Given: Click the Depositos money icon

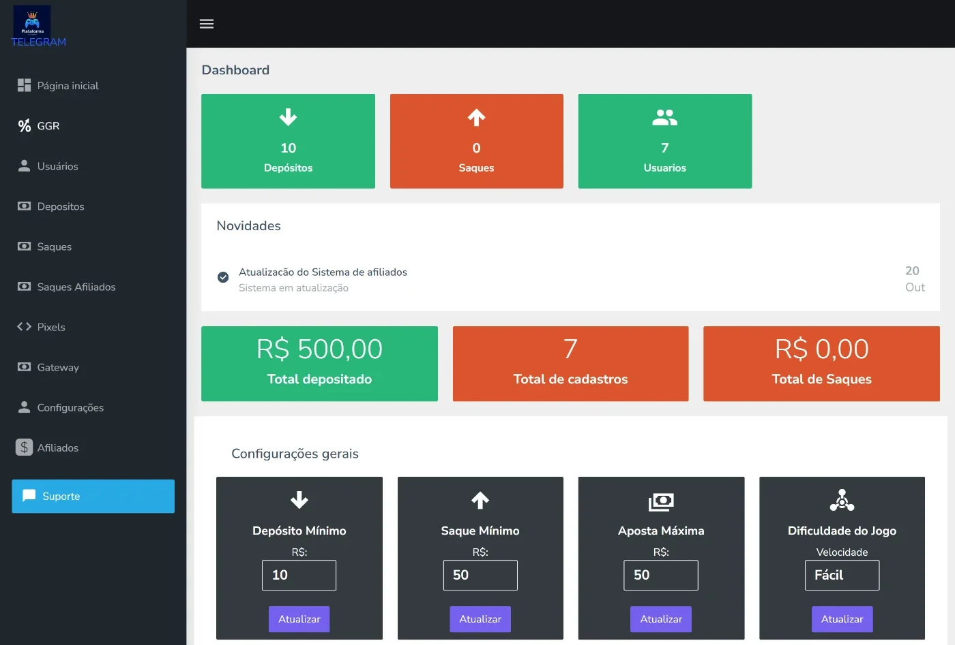Looking at the screenshot, I should click(x=24, y=206).
